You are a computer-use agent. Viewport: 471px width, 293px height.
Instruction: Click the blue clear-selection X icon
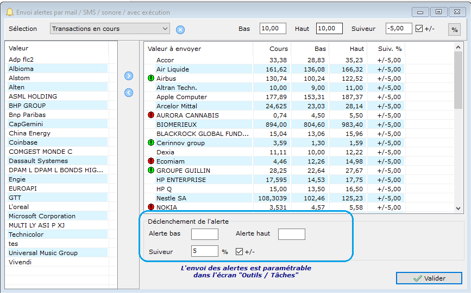pos(180,30)
